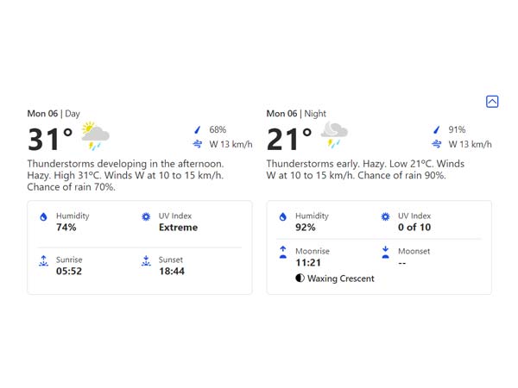This screenshot has width=518, height=388.
Task: Collapse the Mon 06 forecast details chevron
Action: click(492, 102)
